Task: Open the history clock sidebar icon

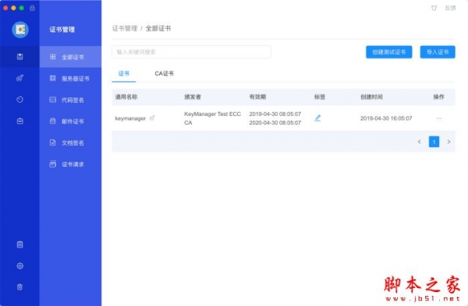Action: (x=19, y=100)
